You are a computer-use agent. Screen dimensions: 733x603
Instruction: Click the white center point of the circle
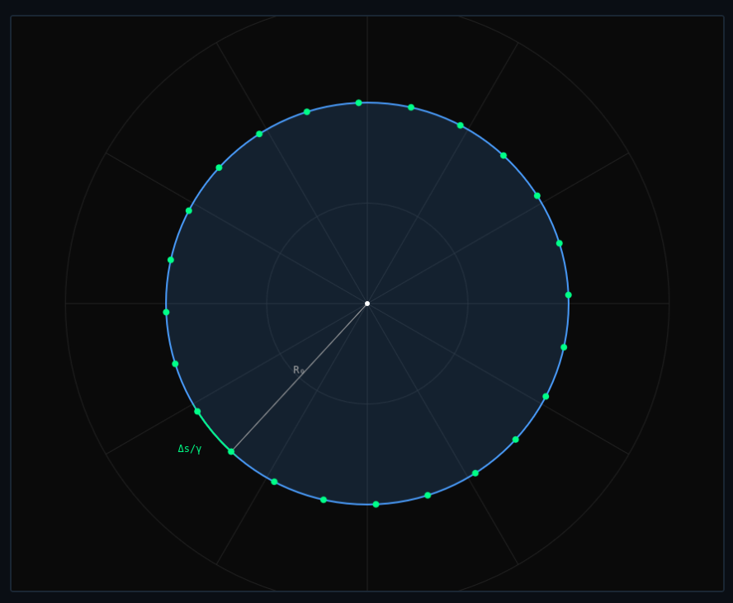point(367,303)
